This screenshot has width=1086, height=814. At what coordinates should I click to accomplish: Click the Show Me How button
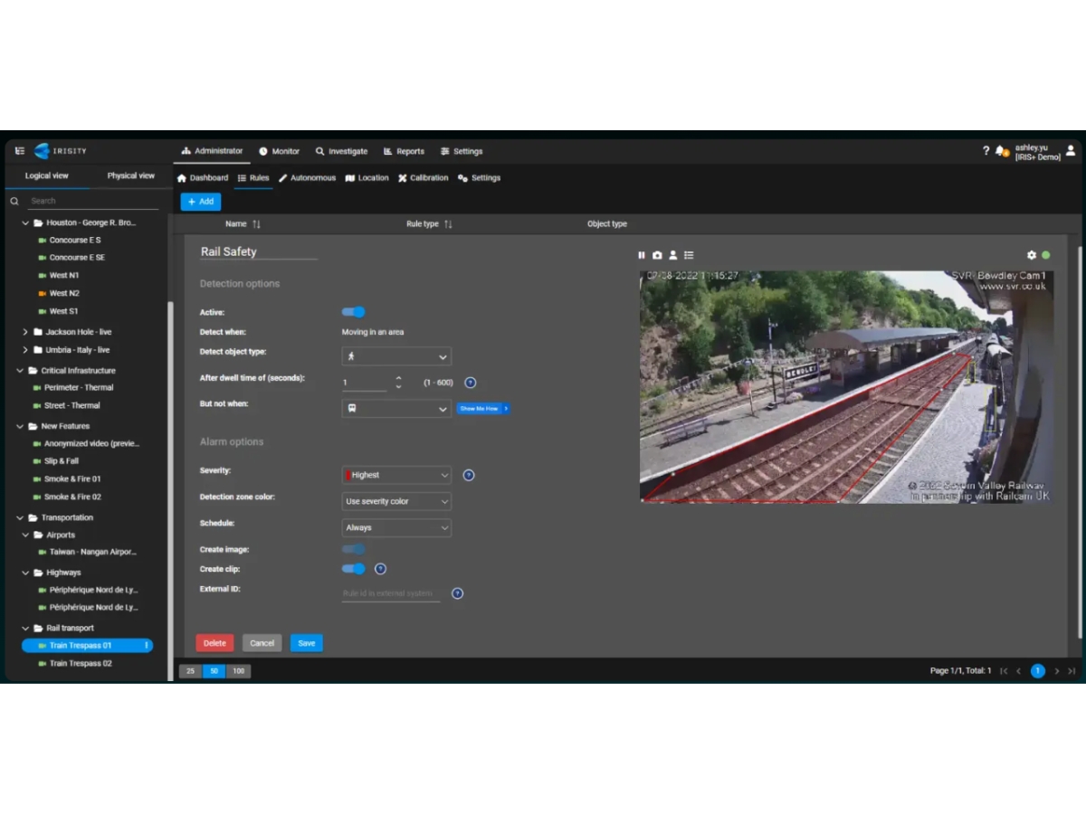(483, 409)
